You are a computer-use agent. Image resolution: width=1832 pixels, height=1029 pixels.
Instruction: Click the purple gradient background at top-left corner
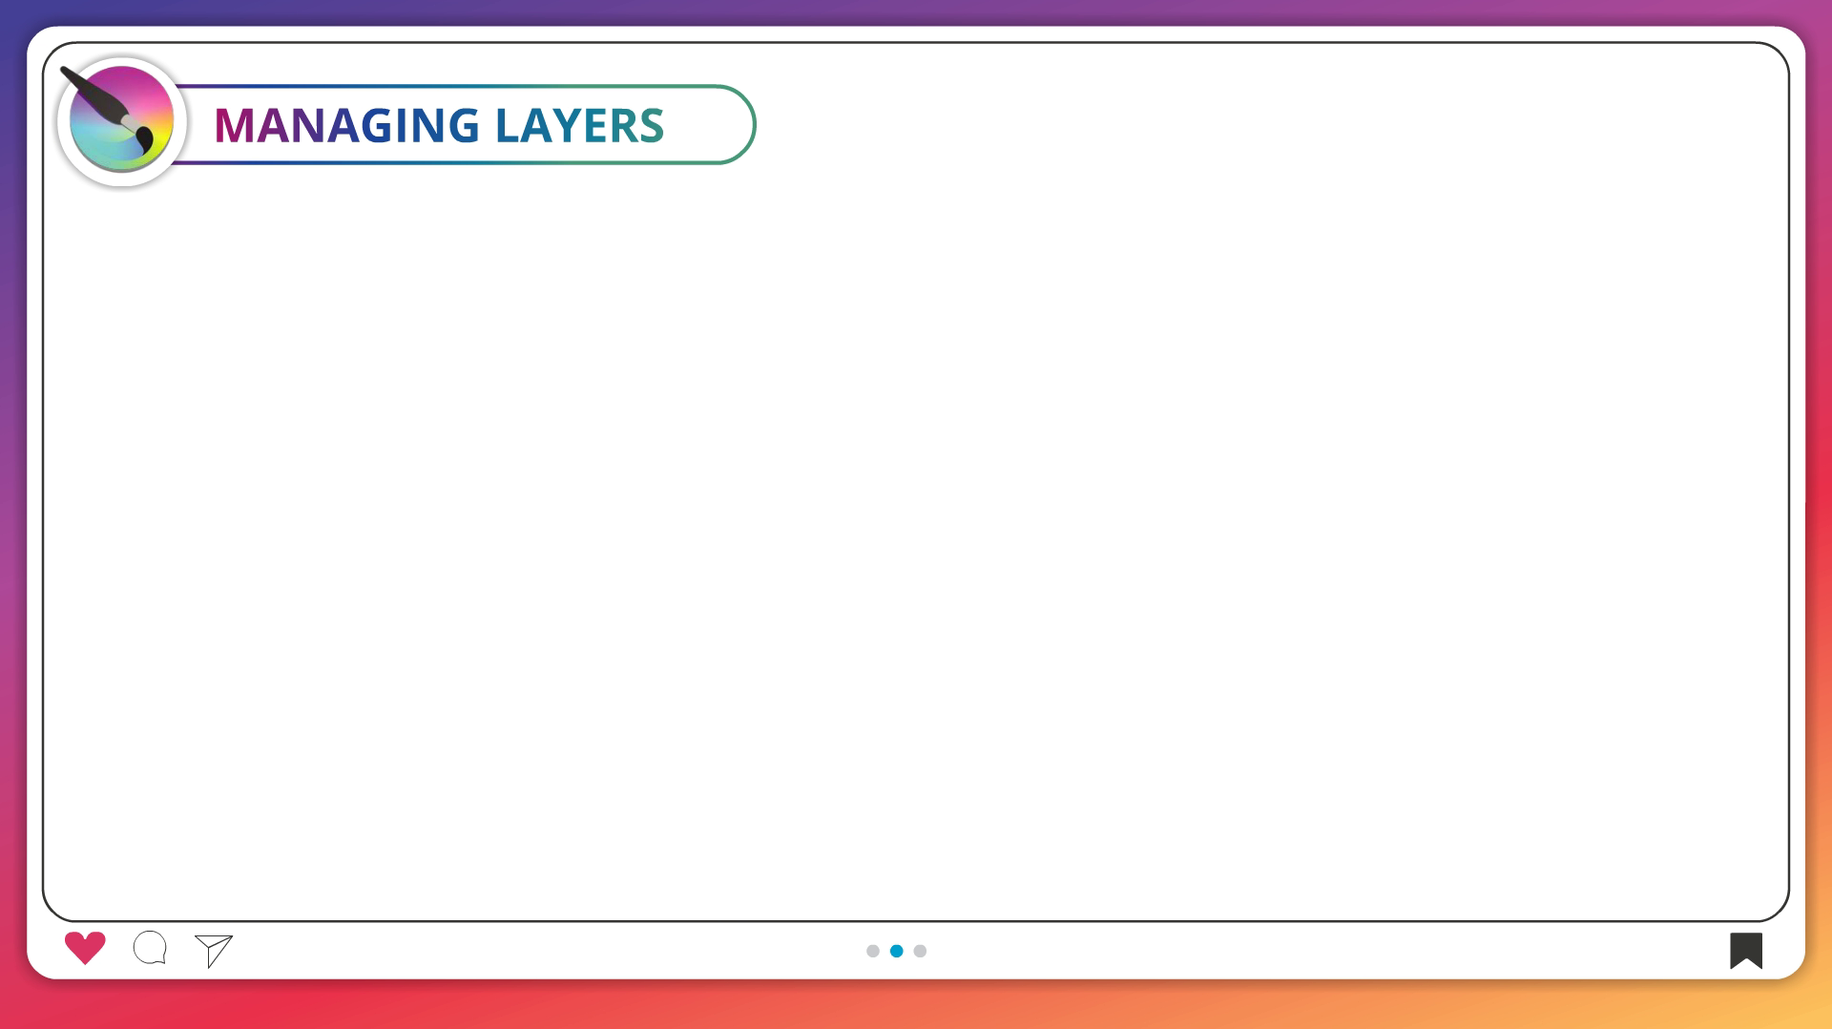(x=13, y=13)
